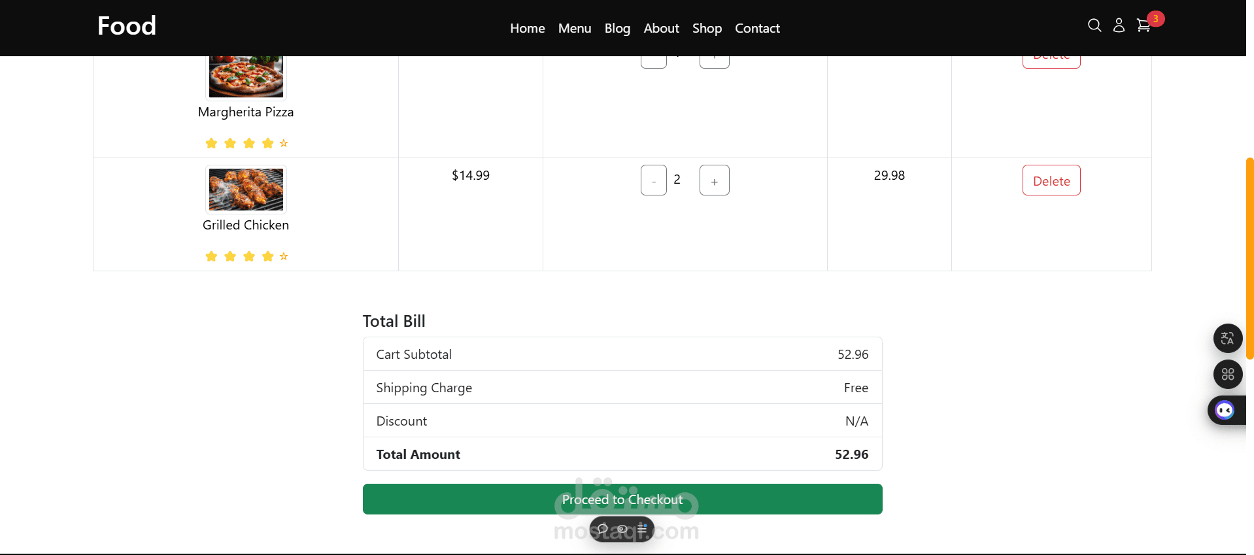This screenshot has width=1254, height=555.
Task: Open the chatbot assistant floating icon
Action: [1225, 411]
